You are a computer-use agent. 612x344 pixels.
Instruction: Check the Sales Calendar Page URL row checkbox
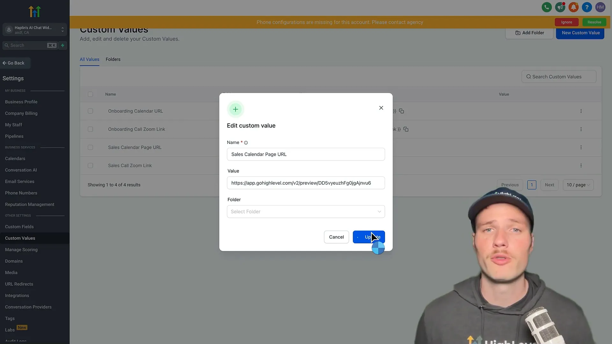91,147
